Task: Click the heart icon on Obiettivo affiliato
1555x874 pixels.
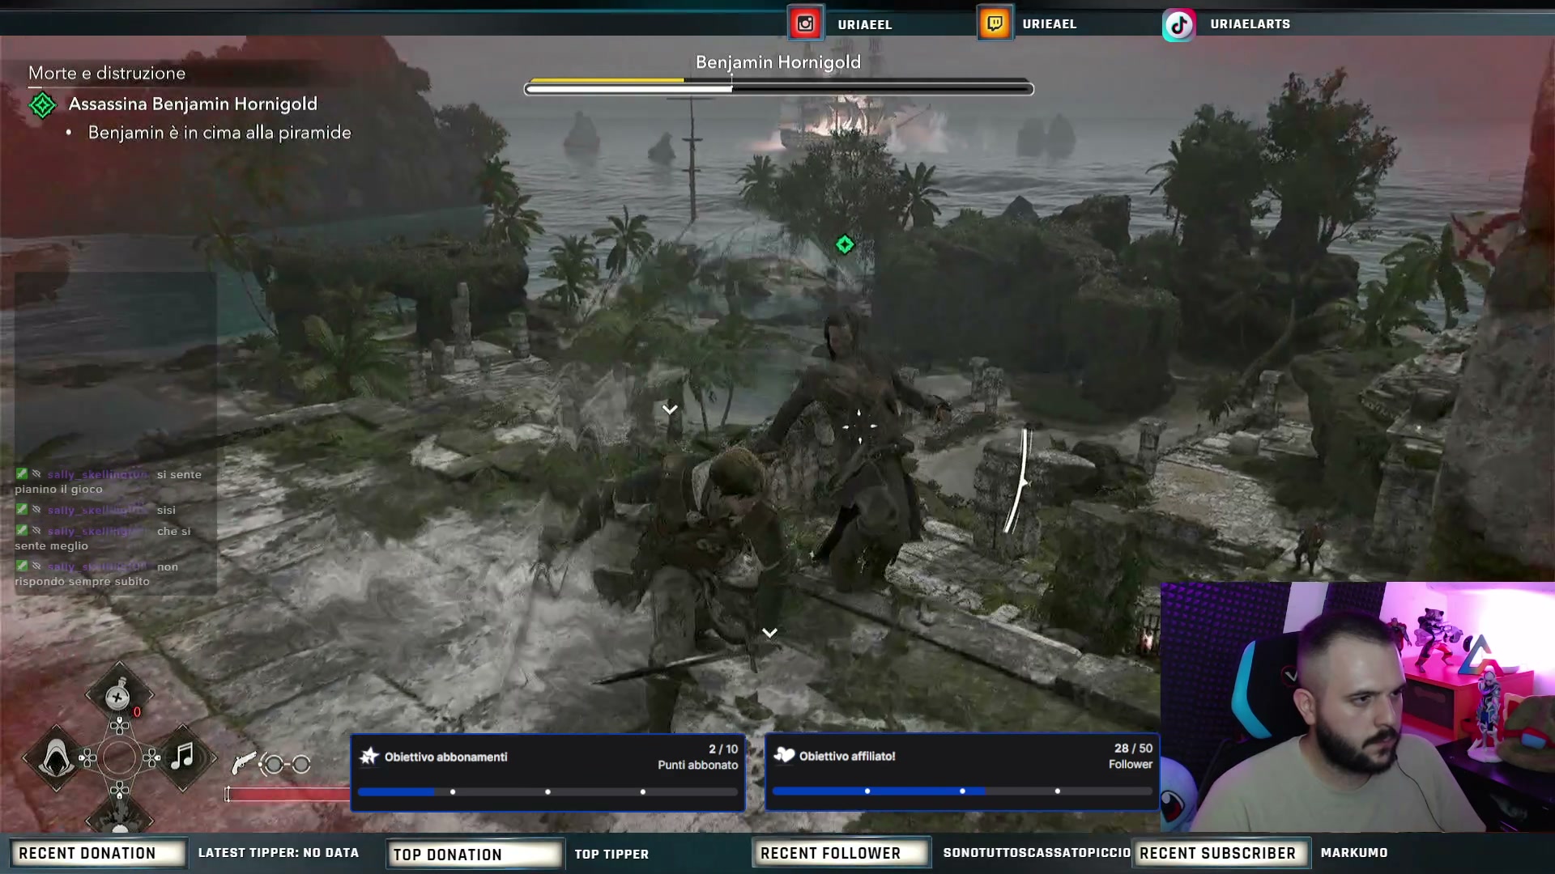Action: [x=784, y=755]
